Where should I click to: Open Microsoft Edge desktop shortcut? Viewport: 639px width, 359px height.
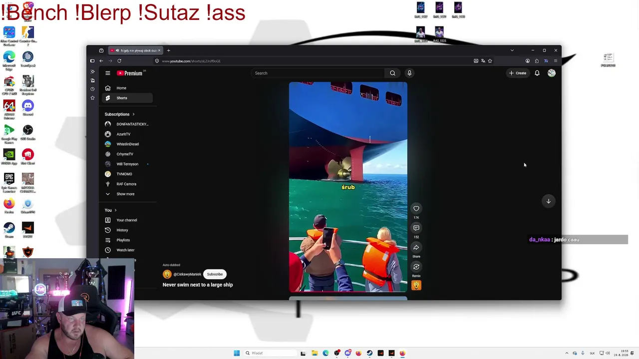(9, 59)
